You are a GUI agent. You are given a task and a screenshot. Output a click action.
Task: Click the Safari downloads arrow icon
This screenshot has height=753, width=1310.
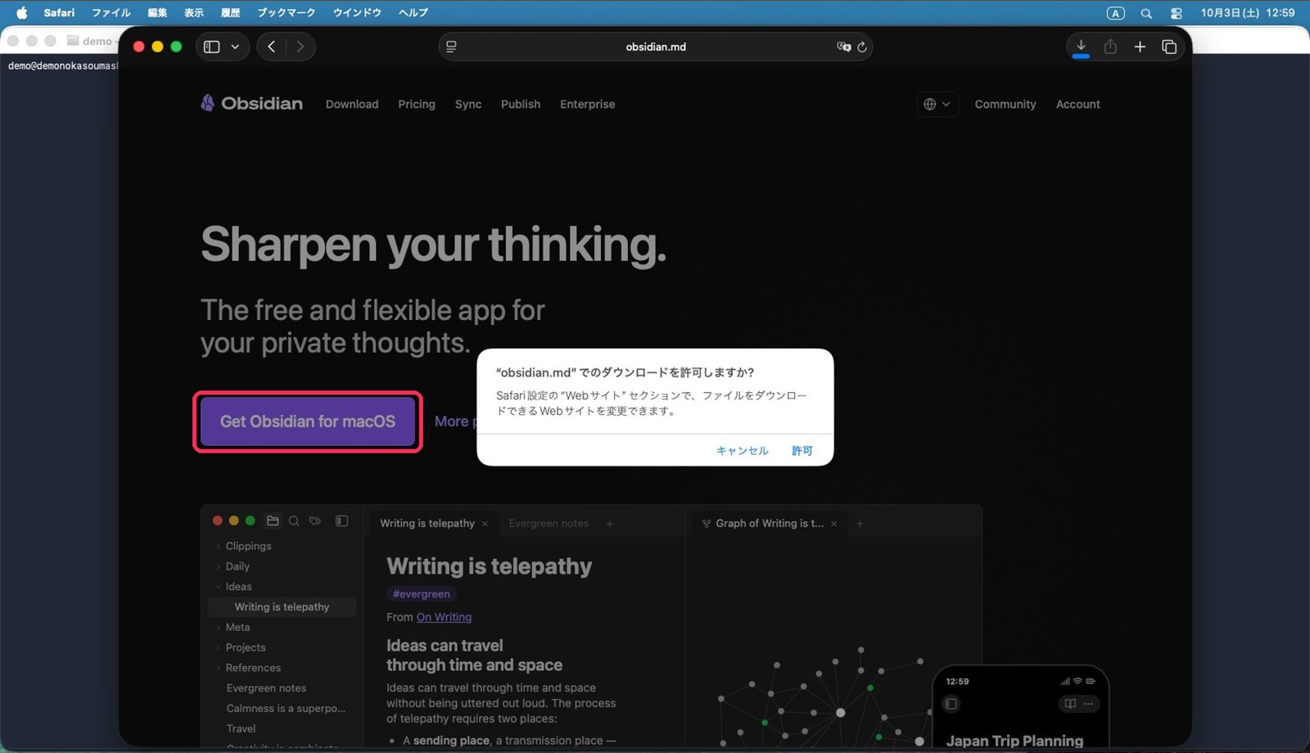pos(1081,47)
